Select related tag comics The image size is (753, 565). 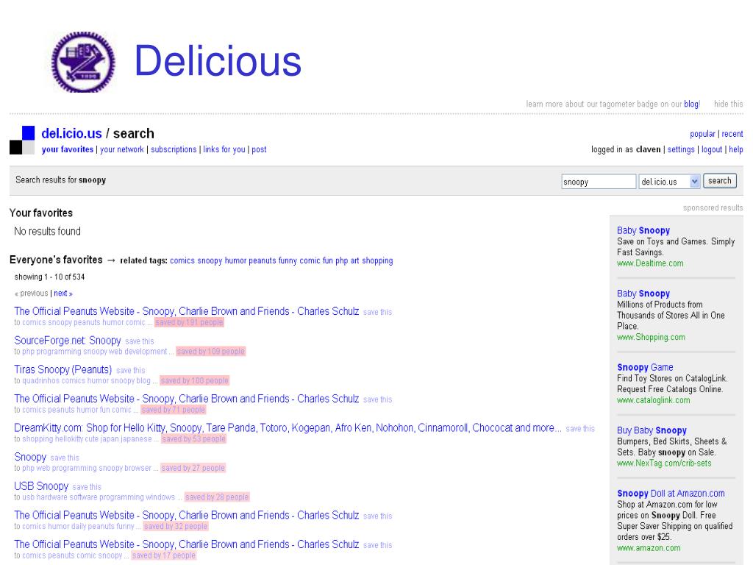[182, 260]
